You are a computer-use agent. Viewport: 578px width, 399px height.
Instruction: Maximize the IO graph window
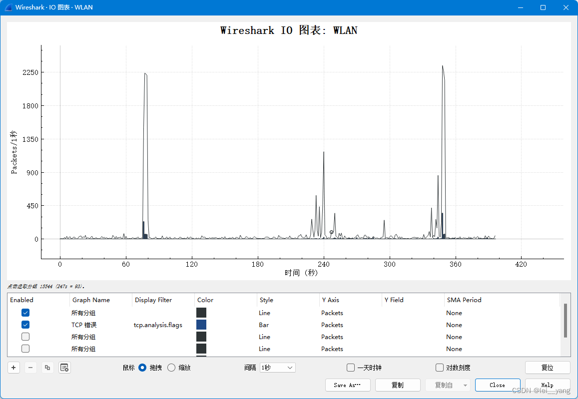(x=543, y=7)
